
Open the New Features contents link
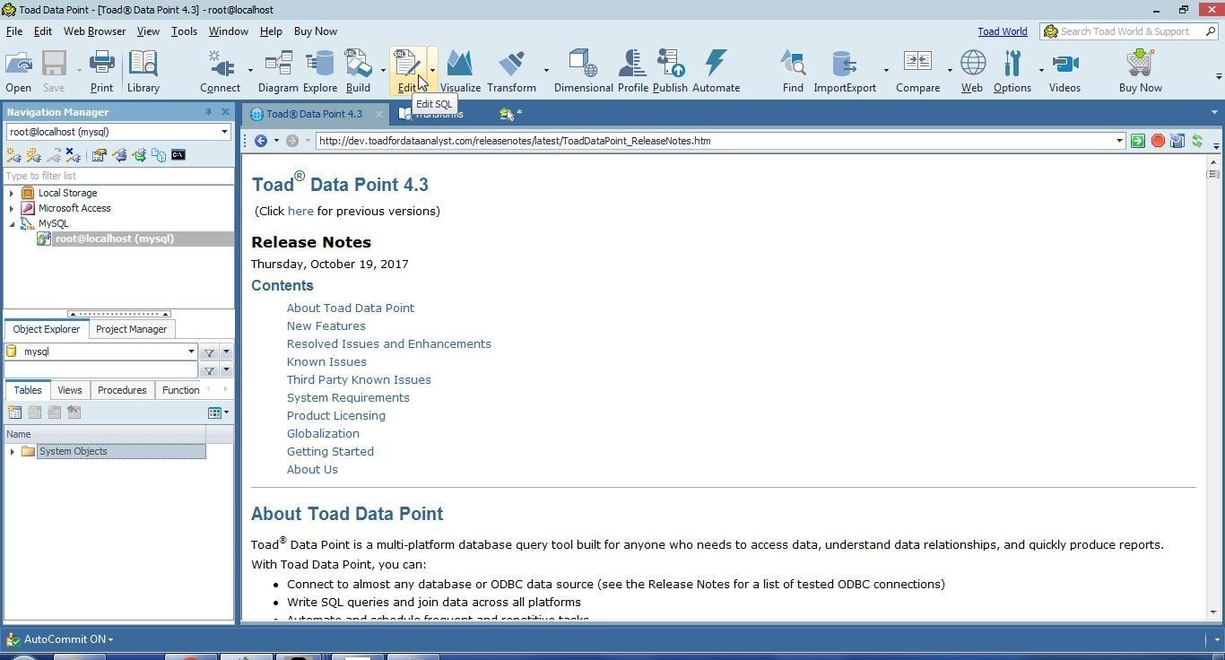(x=326, y=326)
